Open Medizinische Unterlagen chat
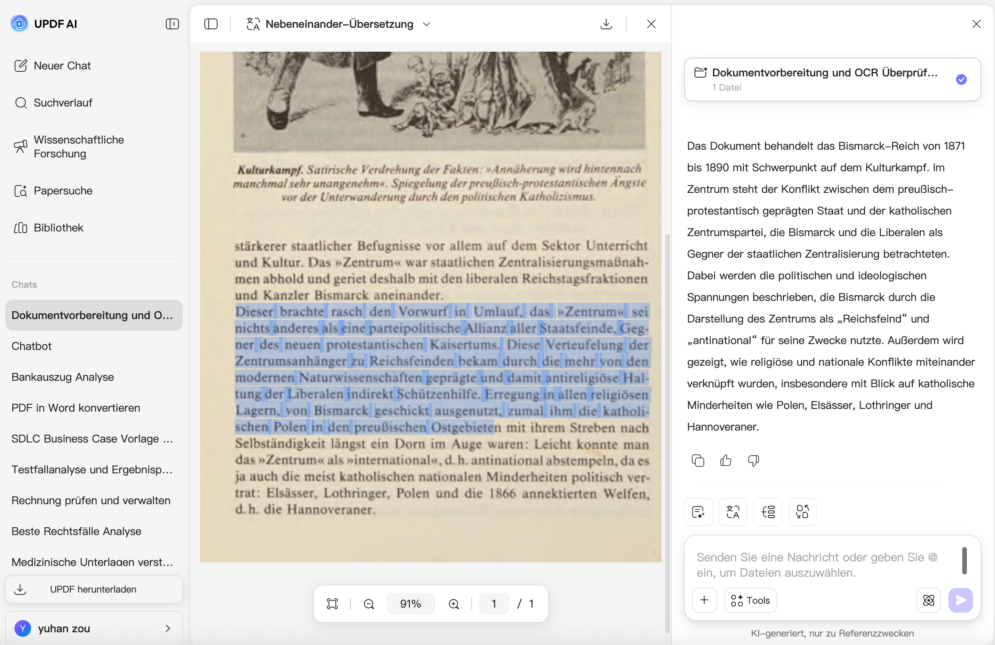 point(94,561)
